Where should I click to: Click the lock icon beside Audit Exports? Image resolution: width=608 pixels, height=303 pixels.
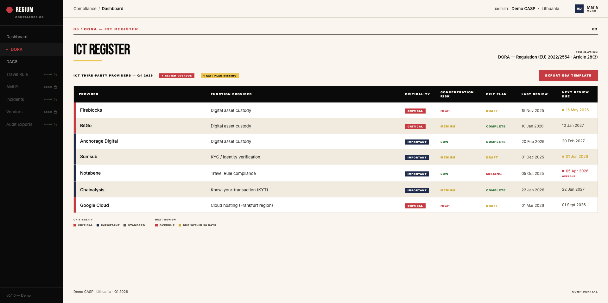[x=55, y=125]
